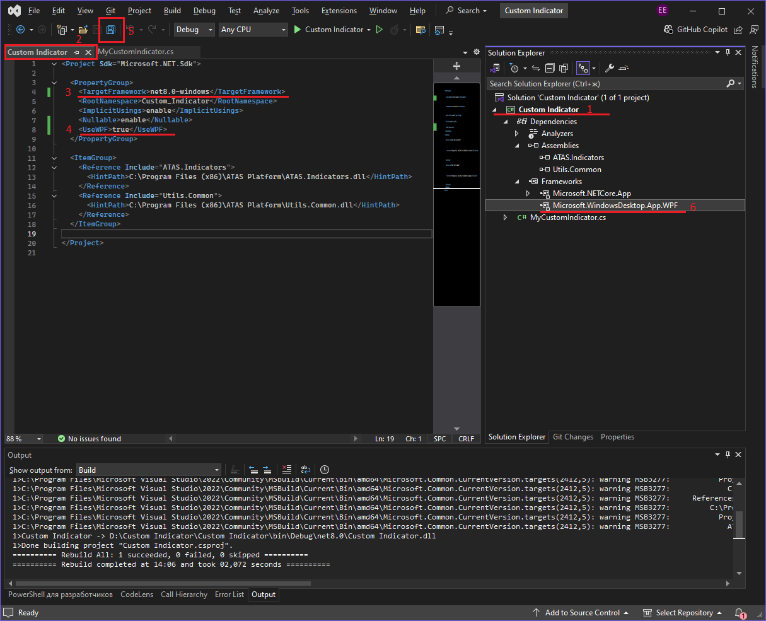The height and width of the screenshot is (621, 766).
Task: Click Add to Source Control
Action: pyautogui.click(x=581, y=613)
